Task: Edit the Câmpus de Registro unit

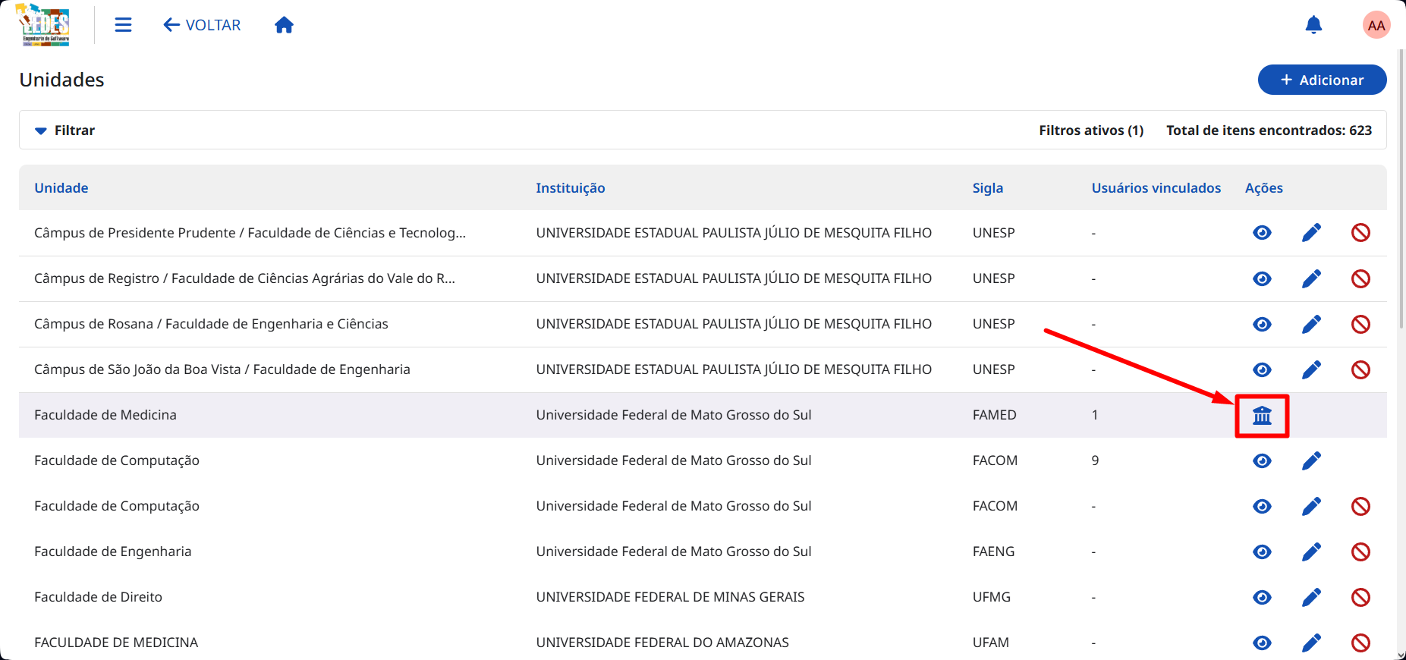Action: pyautogui.click(x=1311, y=278)
